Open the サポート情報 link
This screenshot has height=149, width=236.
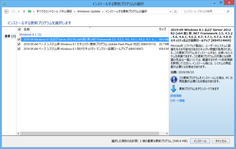coord(177,101)
